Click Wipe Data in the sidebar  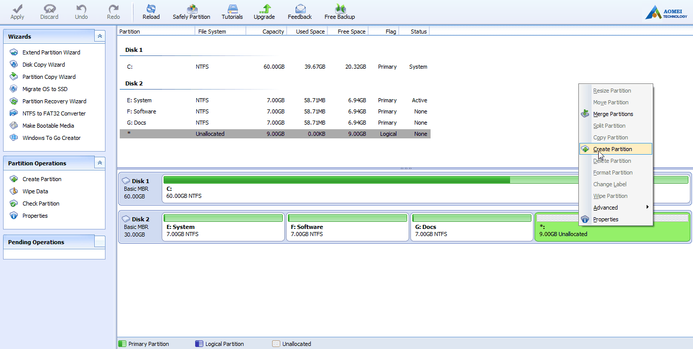pos(29,191)
